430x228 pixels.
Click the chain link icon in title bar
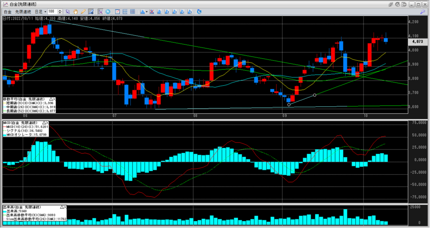(391, 4)
